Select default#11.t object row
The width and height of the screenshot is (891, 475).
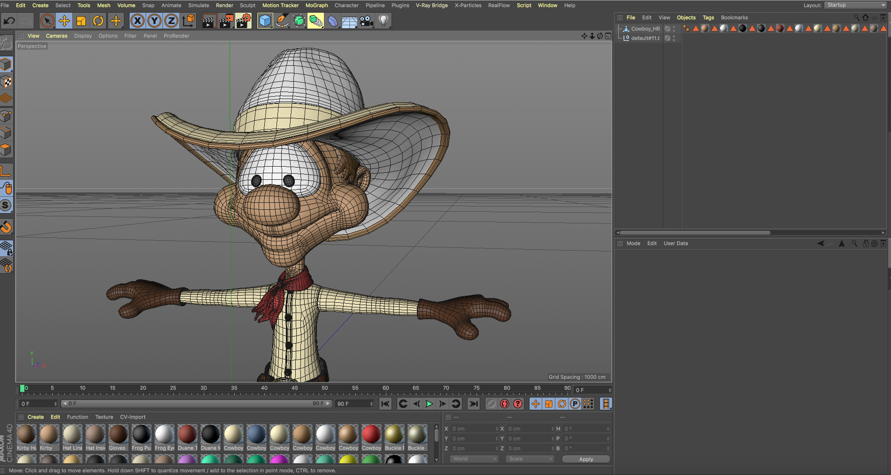pos(646,38)
